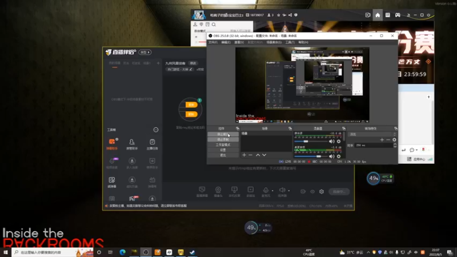
Task: Pop out the scene transitions dock
Action: coord(395,128)
